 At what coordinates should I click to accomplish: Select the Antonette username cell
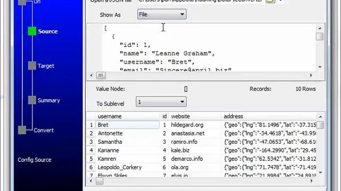coord(127,133)
